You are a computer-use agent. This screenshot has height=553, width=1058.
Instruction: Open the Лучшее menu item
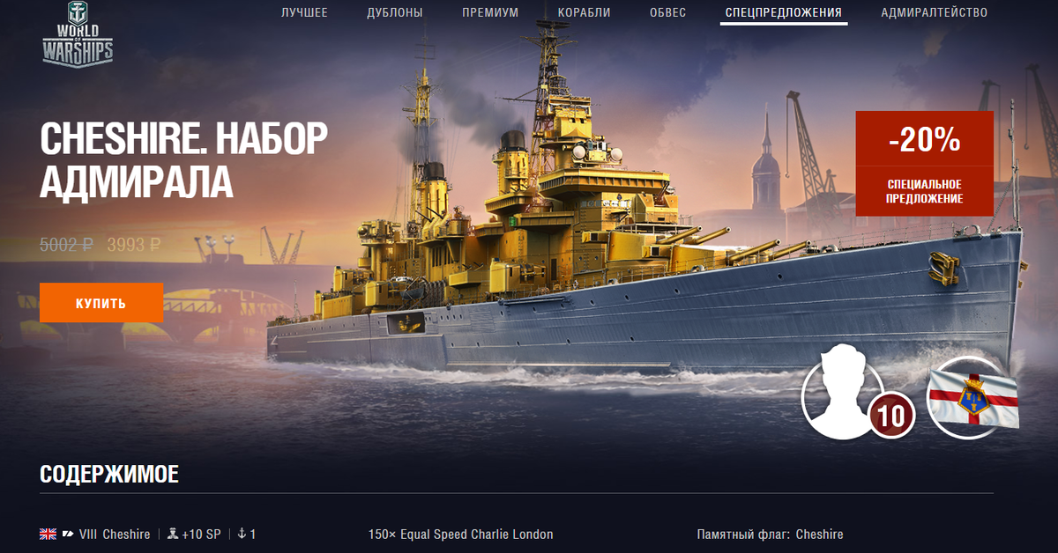click(x=304, y=13)
